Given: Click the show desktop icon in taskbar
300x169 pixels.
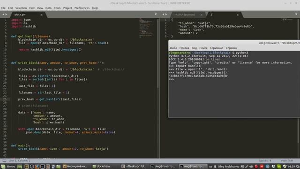Looking at the screenshot, I should pyautogui.click(x=20, y=166).
